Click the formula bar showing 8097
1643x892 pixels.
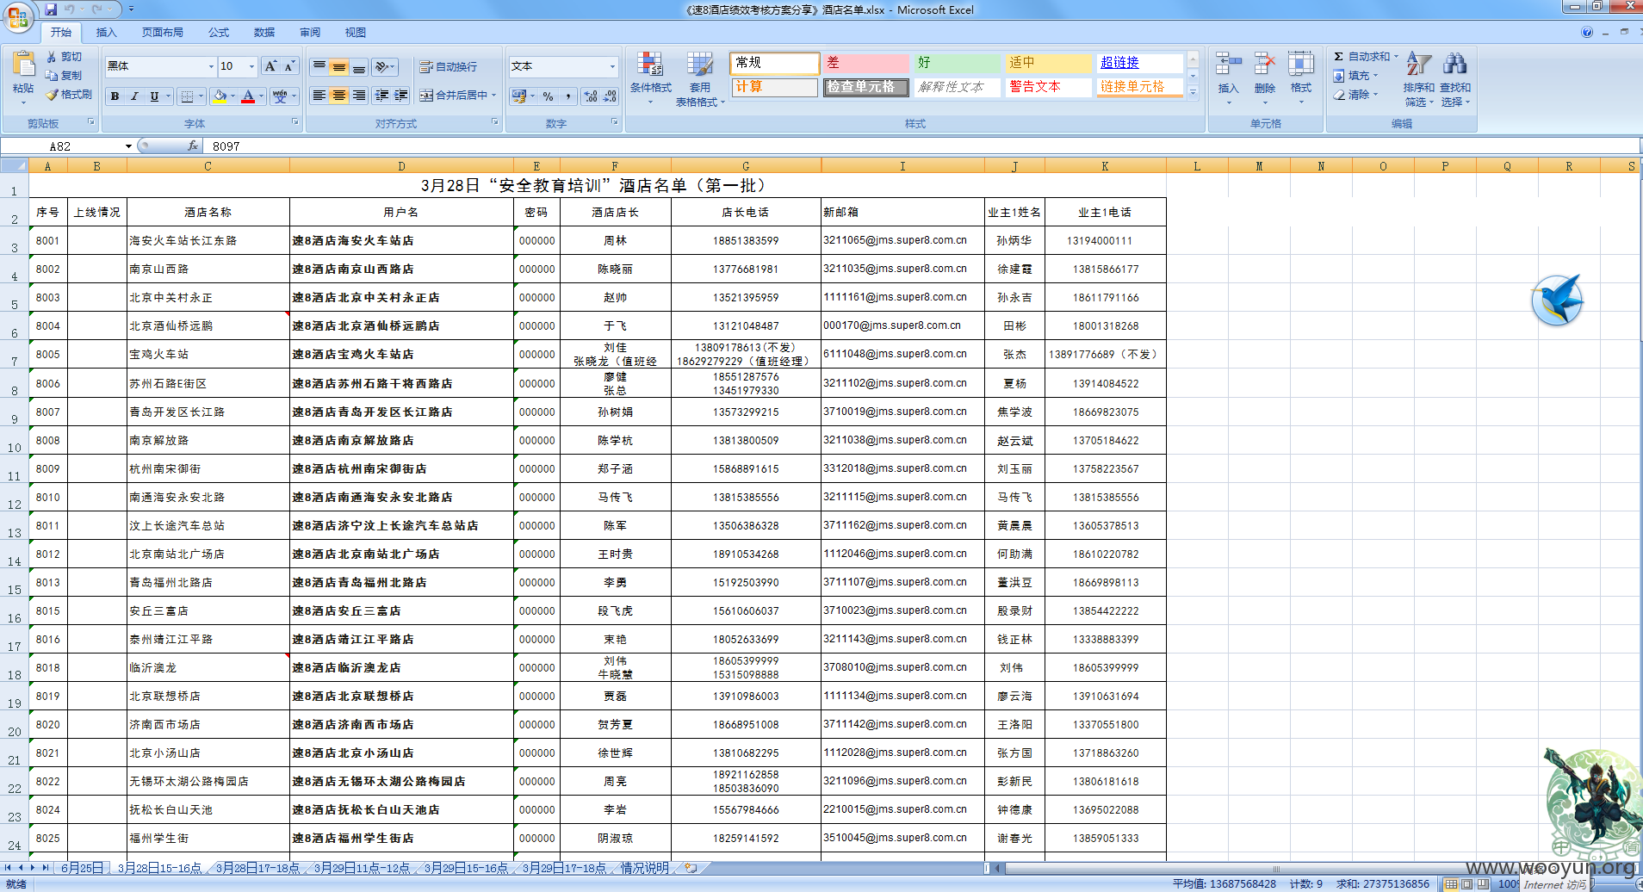[921, 146]
